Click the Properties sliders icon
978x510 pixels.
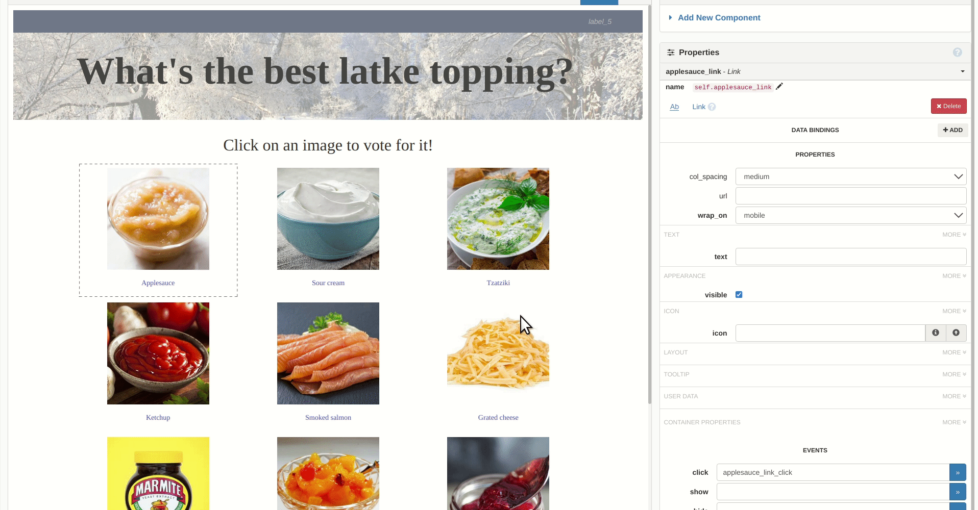coord(671,53)
